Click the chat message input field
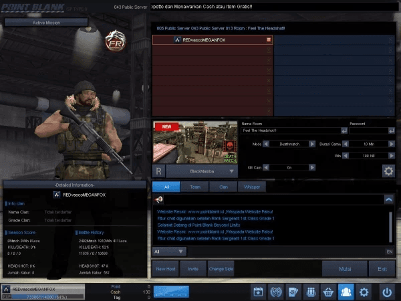 (285, 252)
